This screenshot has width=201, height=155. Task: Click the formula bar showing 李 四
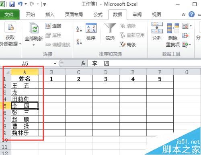pos(144,63)
